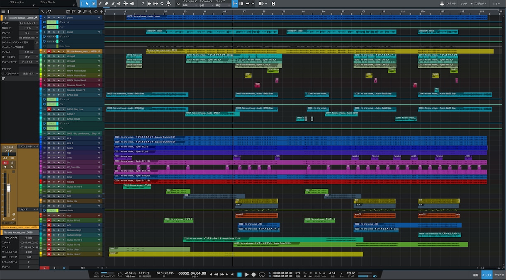This screenshot has height=280, width=506.
Task: Click the スタート button
Action: coord(451,4)
